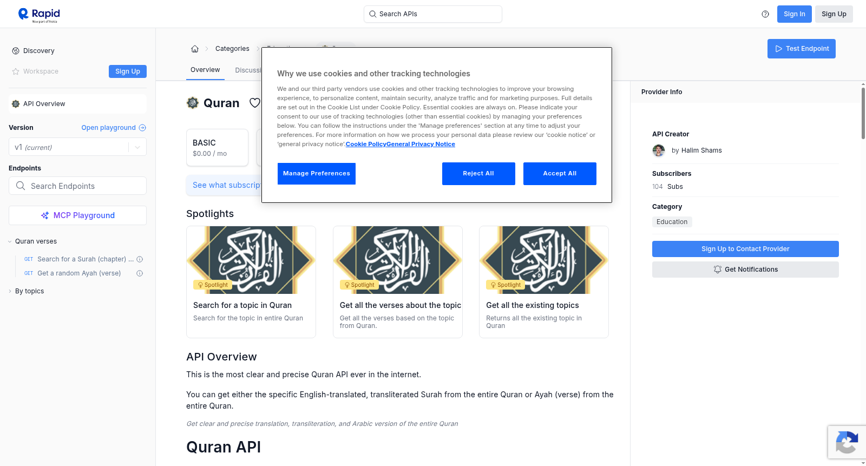Open the Discovery compass icon

(16, 51)
